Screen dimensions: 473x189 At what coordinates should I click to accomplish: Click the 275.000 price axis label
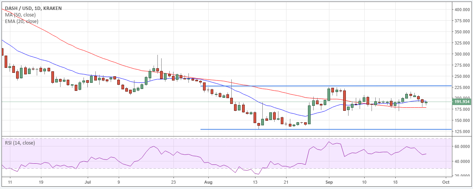(462, 65)
